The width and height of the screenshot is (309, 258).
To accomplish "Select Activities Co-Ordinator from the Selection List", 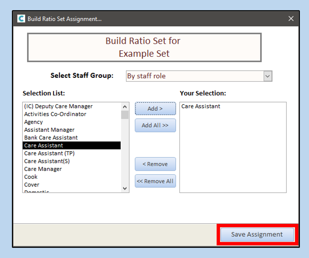I will (x=55, y=114).
